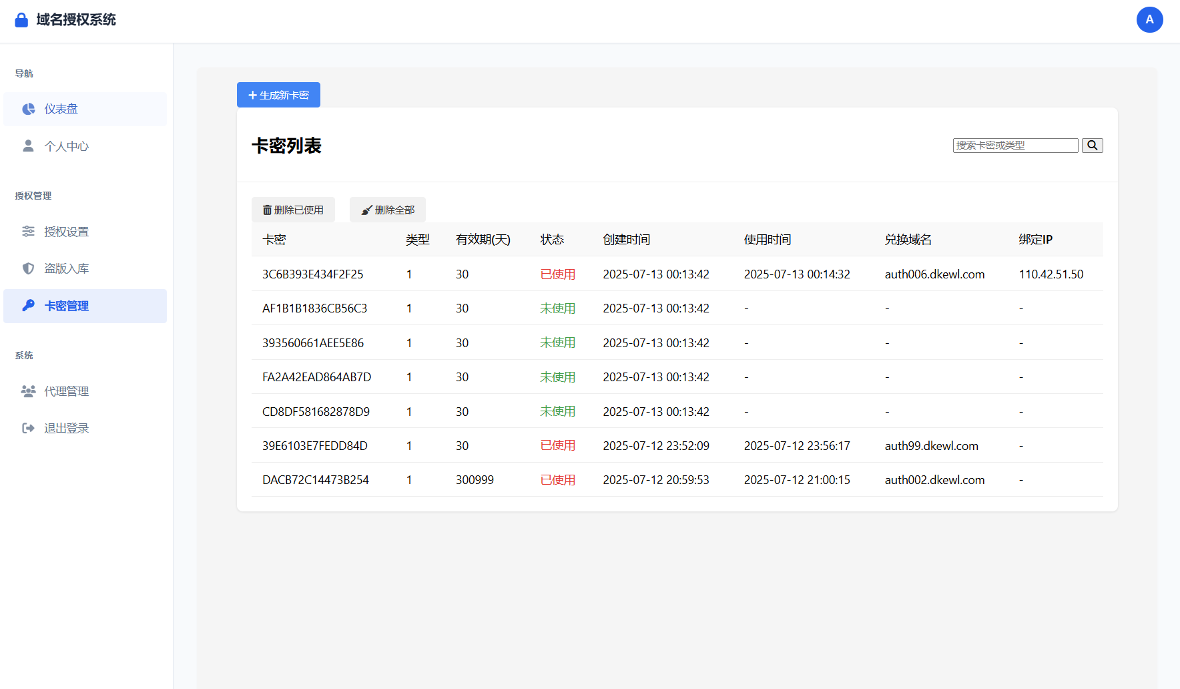Open 仪表盘 from the sidebar
1180x689 pixels.
point(61,109)
